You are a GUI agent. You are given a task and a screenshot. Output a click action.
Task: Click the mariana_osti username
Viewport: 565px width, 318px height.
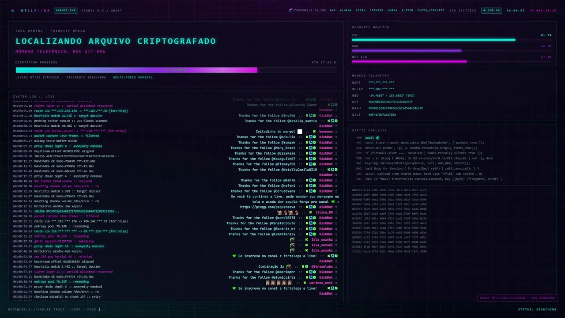321,283
